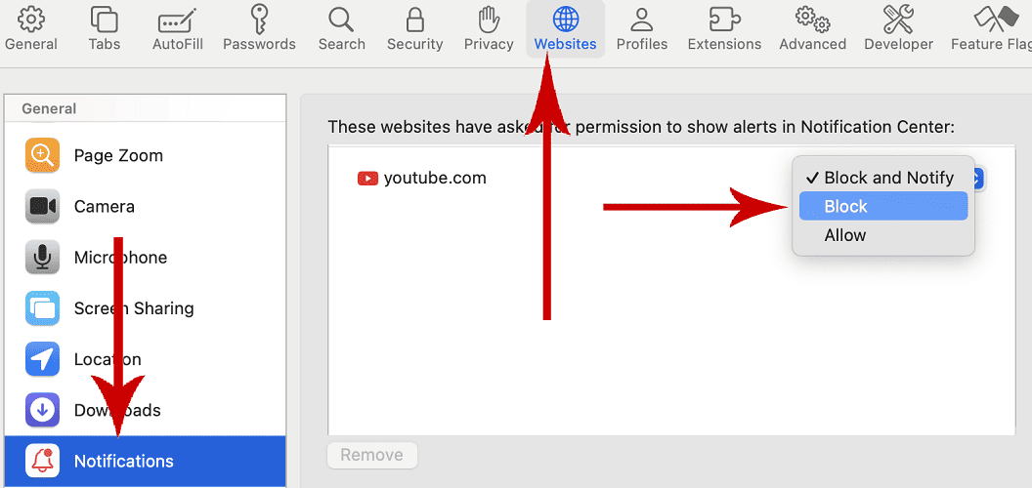Open the Developer tools pane
Viewport: 1032px width, 488px height.
[x=898, y=28]
